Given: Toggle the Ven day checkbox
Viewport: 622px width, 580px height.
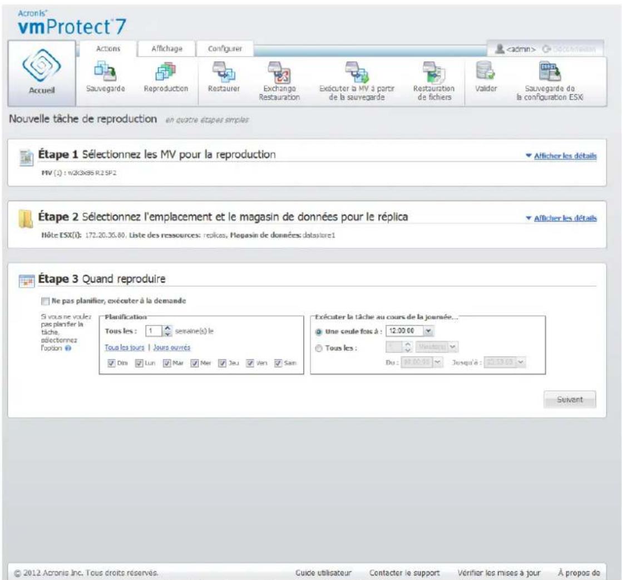Looking at the screenshot, I should pos(250,363).
